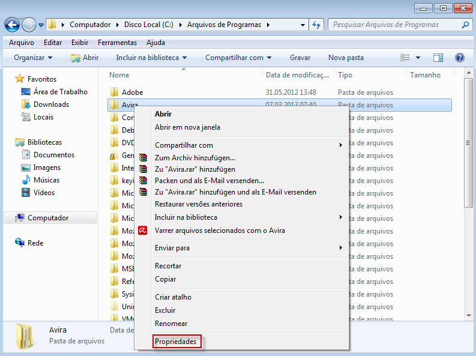This screenshot has width=476, height=356.
Task: Choose Packen und als E-Mail versenden...
Action: click(209, 181)
